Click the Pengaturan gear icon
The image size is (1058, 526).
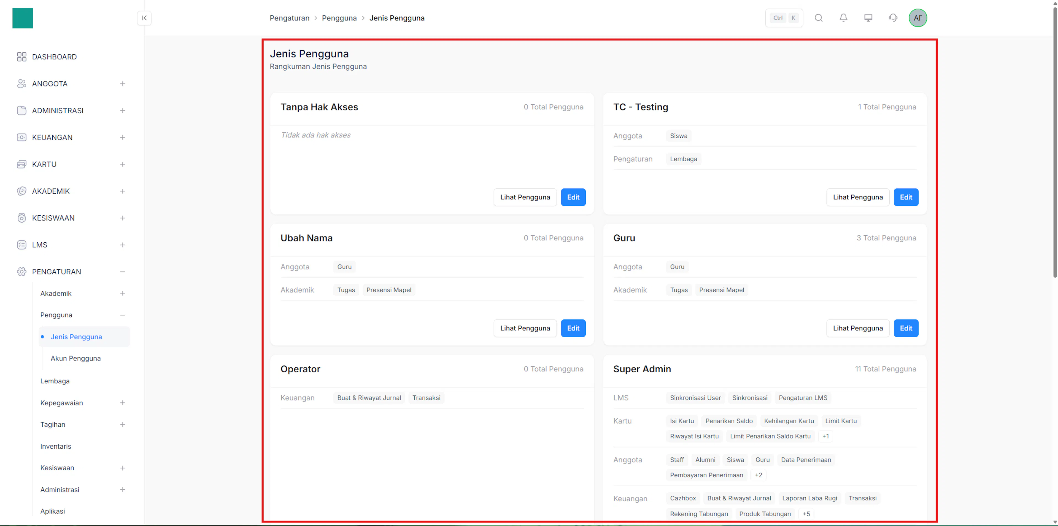[22, 272]
